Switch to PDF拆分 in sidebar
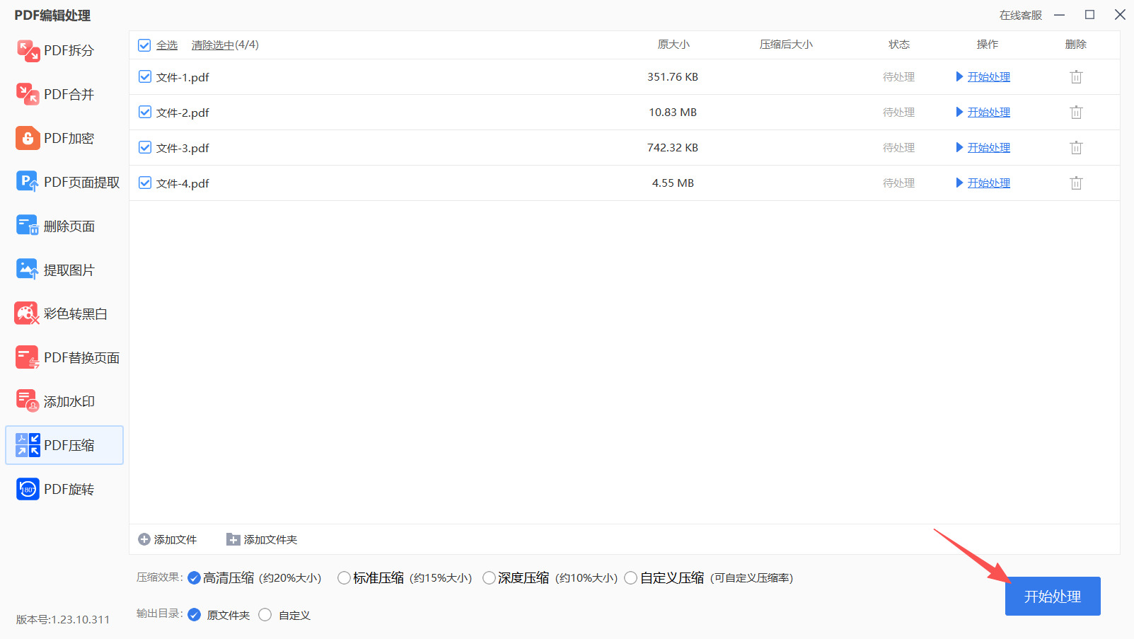This screenshot has width=1134, height=639. coord(69,51)
